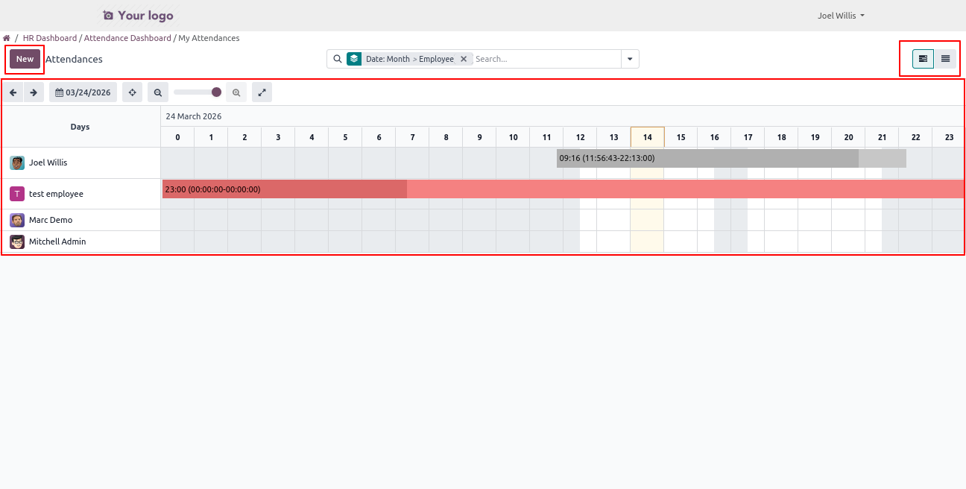Select the Marc Demo employee row

point(51,220)
